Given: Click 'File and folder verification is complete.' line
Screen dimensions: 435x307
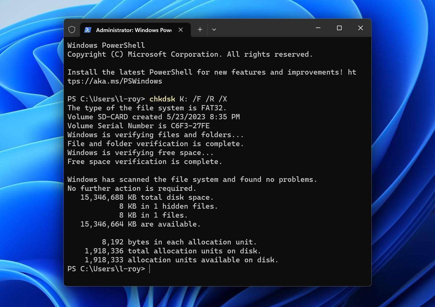Looking at the screenshot, I should 156,144.
